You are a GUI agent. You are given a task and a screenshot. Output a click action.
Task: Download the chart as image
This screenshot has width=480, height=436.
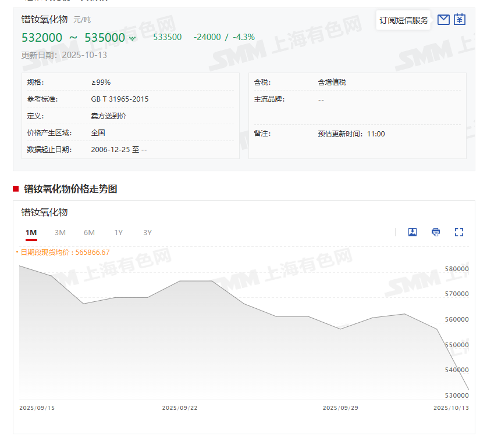pos(413,232)
